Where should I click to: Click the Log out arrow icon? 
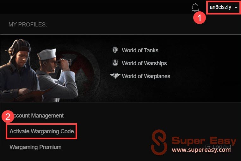[208, 147]
